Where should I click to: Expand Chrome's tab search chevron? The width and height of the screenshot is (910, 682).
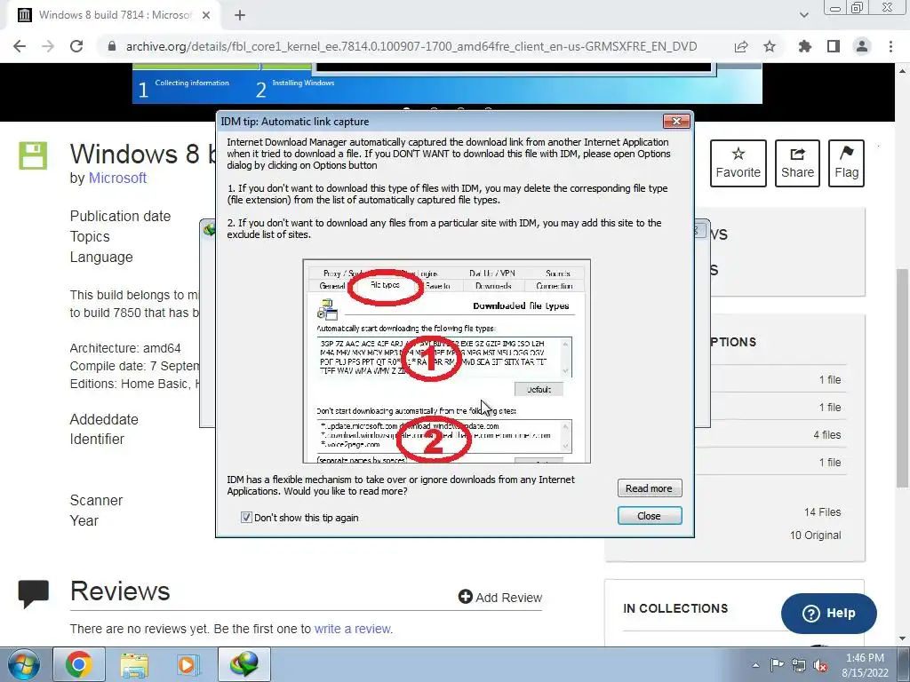803,15
